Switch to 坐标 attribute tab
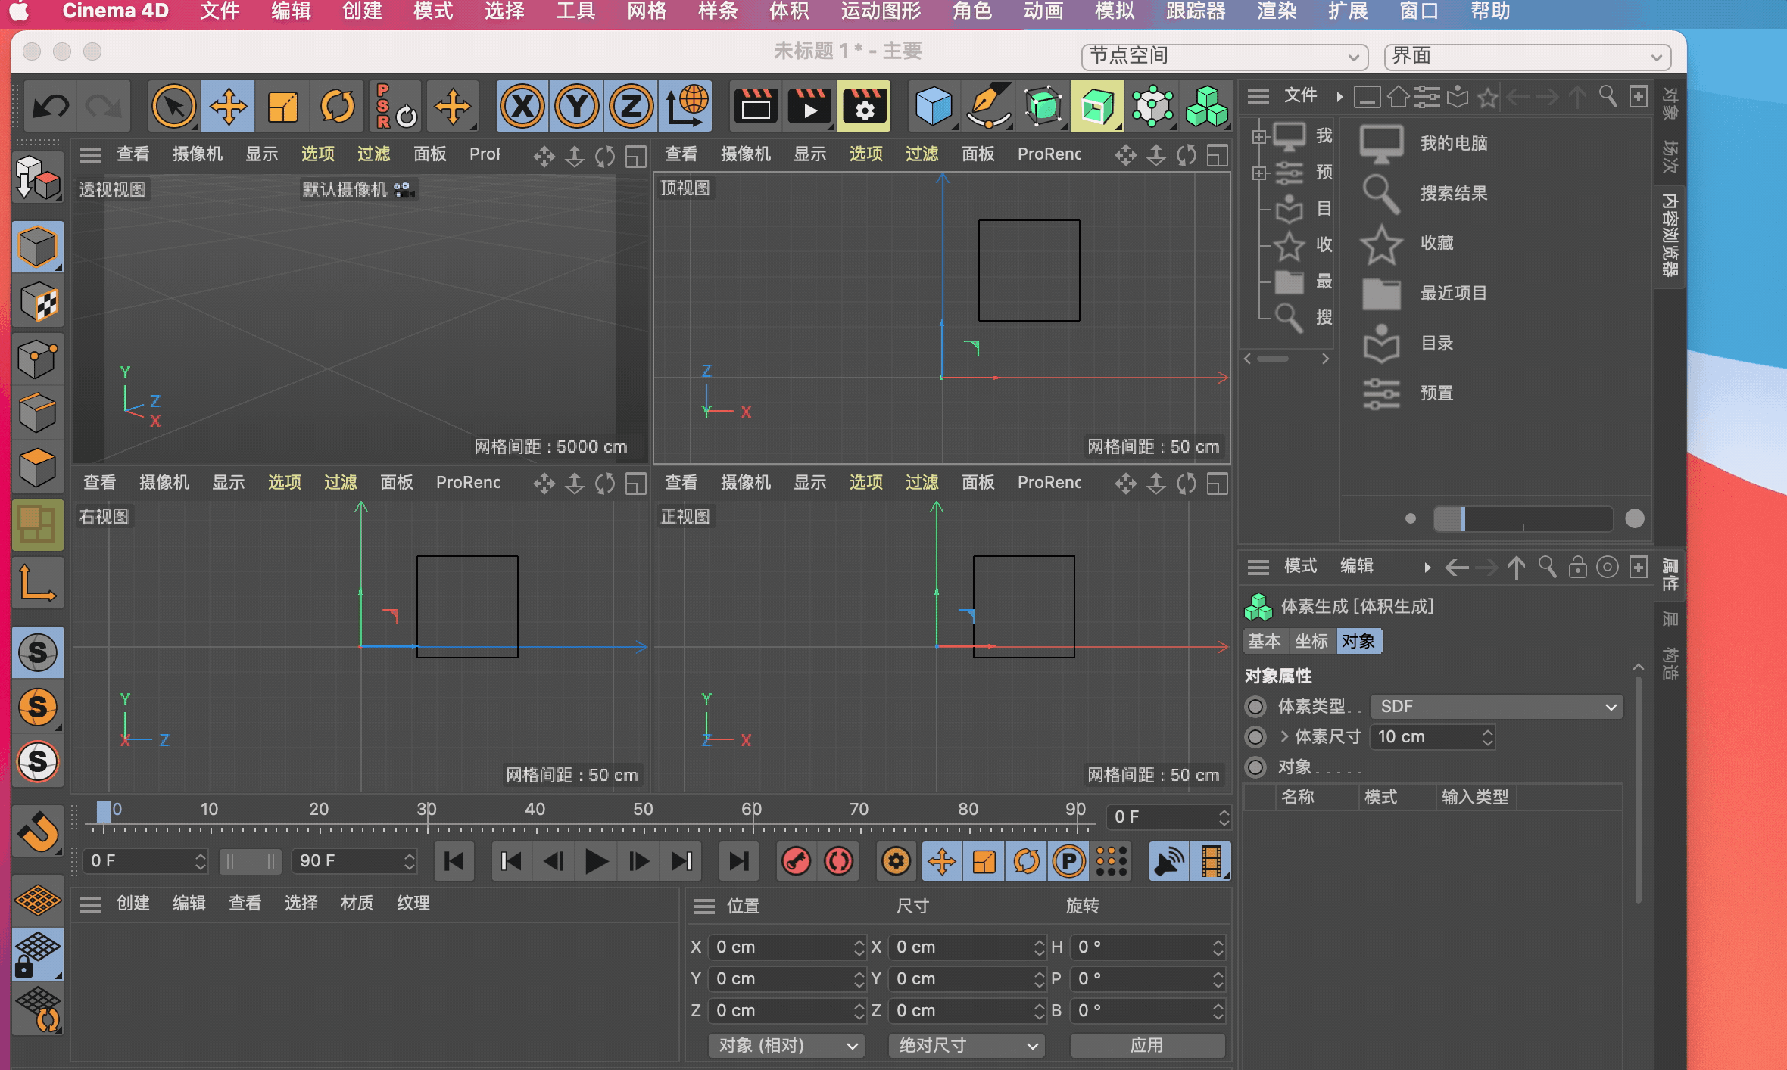Screen dimensions: 1787x1070 pyautogui.click(x=1311, y=641)
